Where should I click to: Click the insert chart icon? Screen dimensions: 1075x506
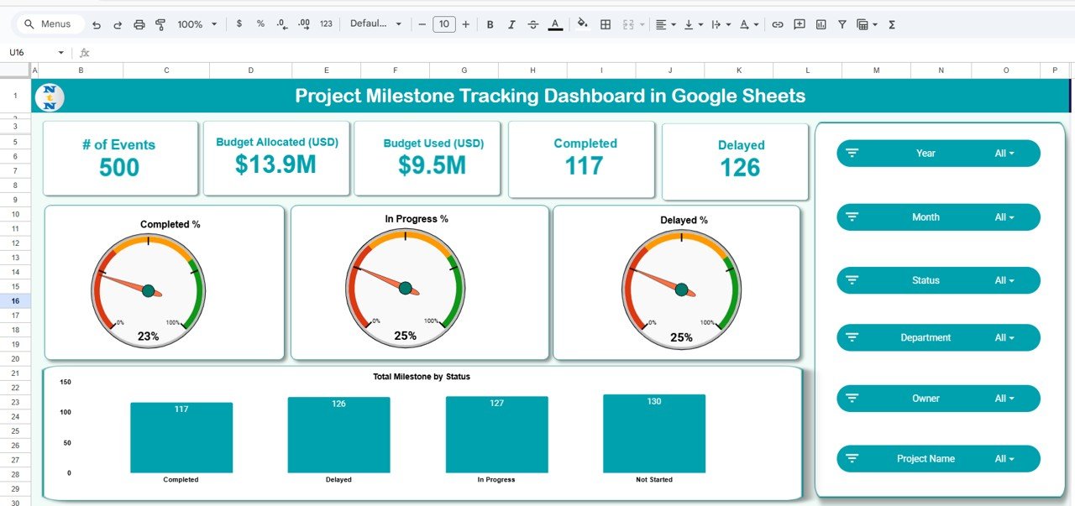821,24
